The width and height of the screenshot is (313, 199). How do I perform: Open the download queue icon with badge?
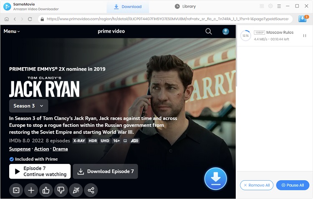click(x=303, y=19)
